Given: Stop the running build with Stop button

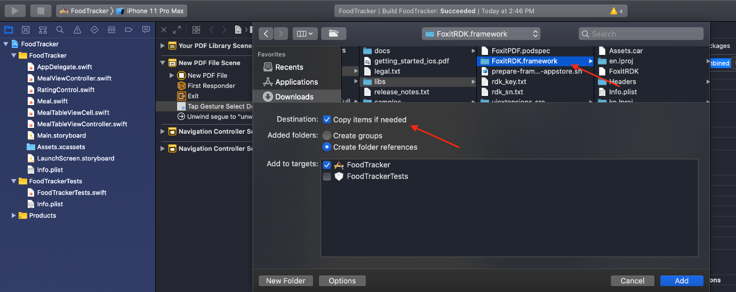Looking at the screenshot, I should point(41,11).
